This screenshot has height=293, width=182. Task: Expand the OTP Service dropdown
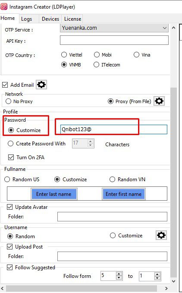point(164,28)
